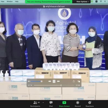Viewport: 108px width, 108px height.
Task: Open the Reactions menu
Action: coord(90,104)
